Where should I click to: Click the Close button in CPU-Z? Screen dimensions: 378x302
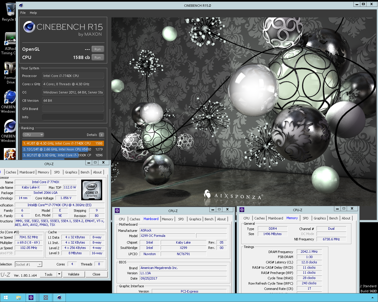[96, 274]
